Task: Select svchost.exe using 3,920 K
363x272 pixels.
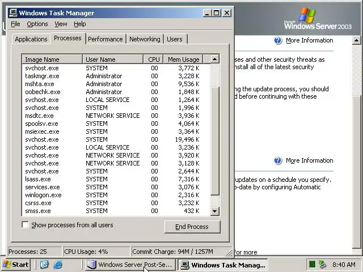Action: point(116,155)
